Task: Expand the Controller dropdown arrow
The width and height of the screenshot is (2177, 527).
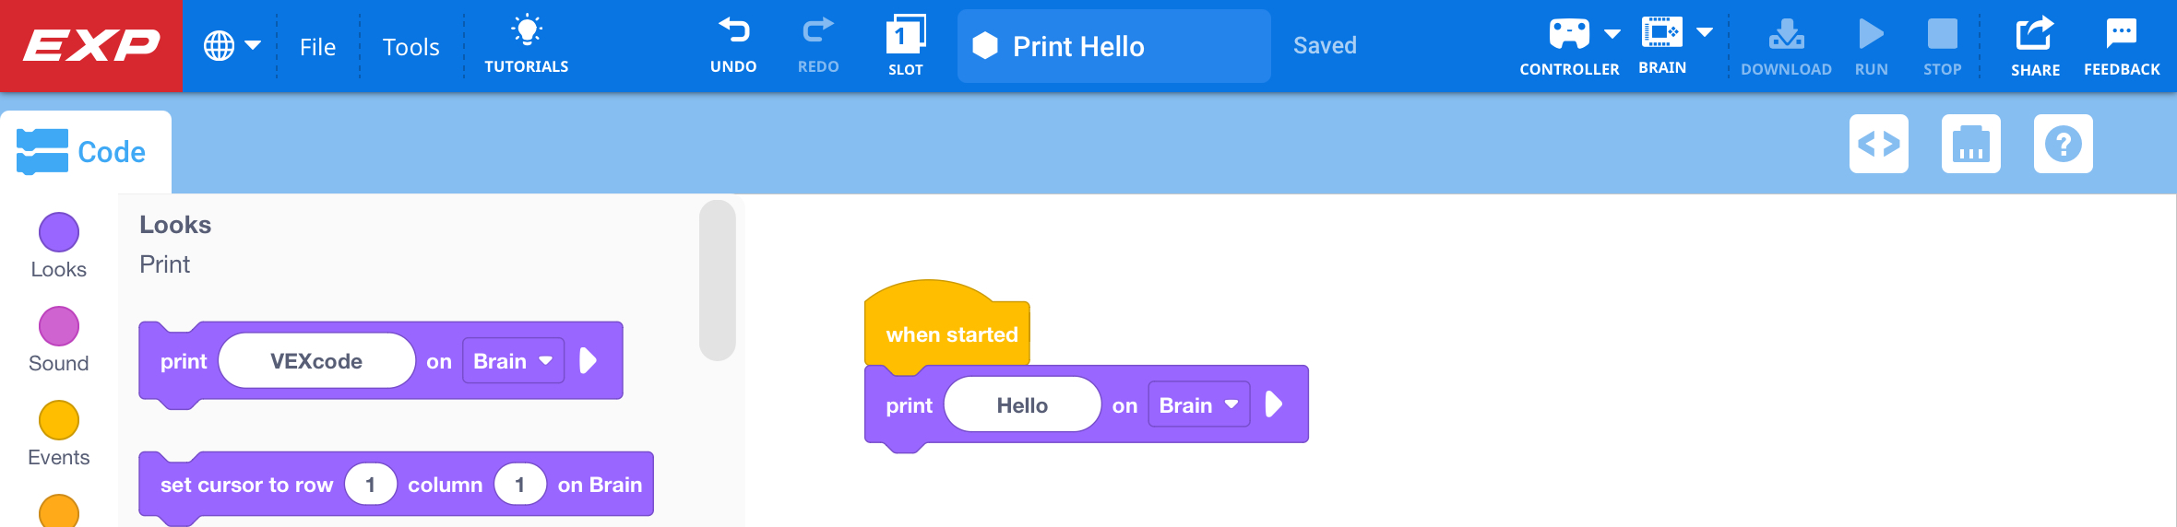Action: [1612, 34]
